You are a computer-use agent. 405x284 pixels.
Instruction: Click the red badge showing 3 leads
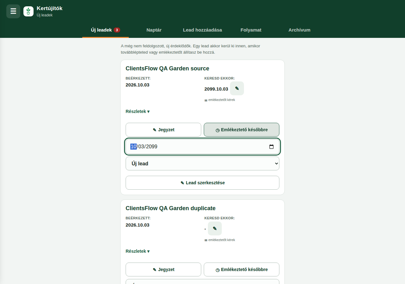117,30
